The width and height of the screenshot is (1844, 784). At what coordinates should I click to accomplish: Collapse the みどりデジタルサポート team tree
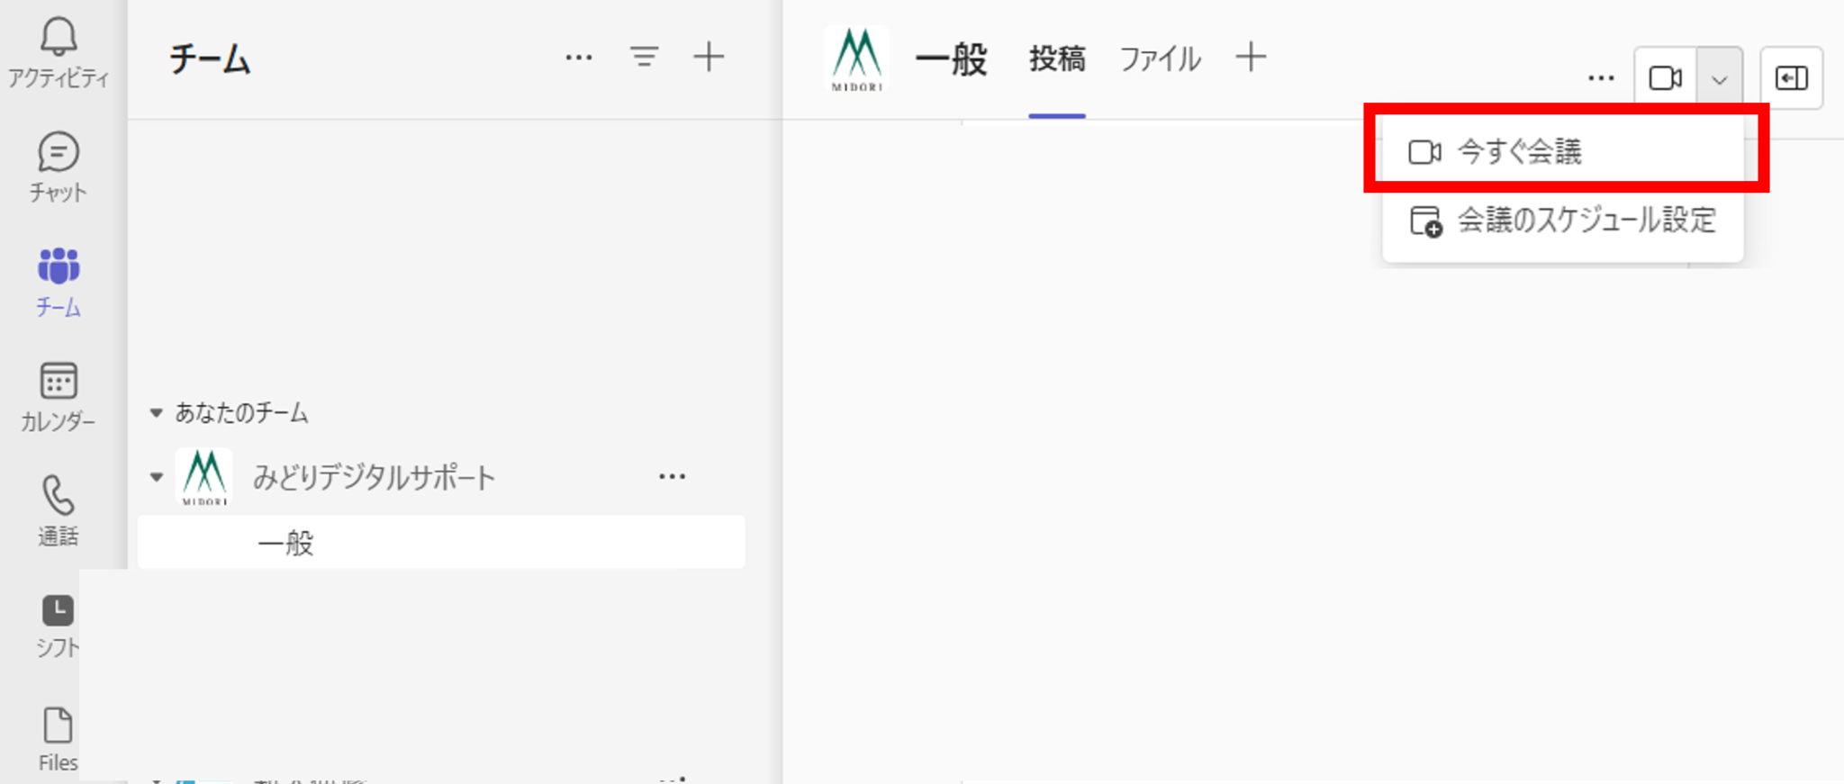(157, 477)
